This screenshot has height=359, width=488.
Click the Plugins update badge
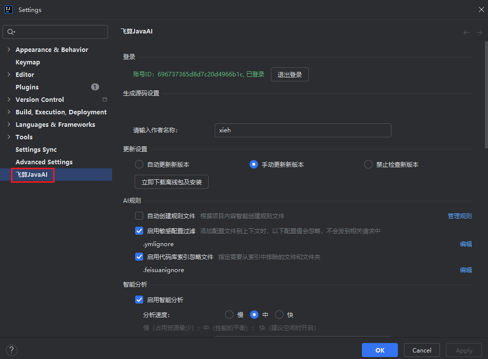(x=95, y=87)
